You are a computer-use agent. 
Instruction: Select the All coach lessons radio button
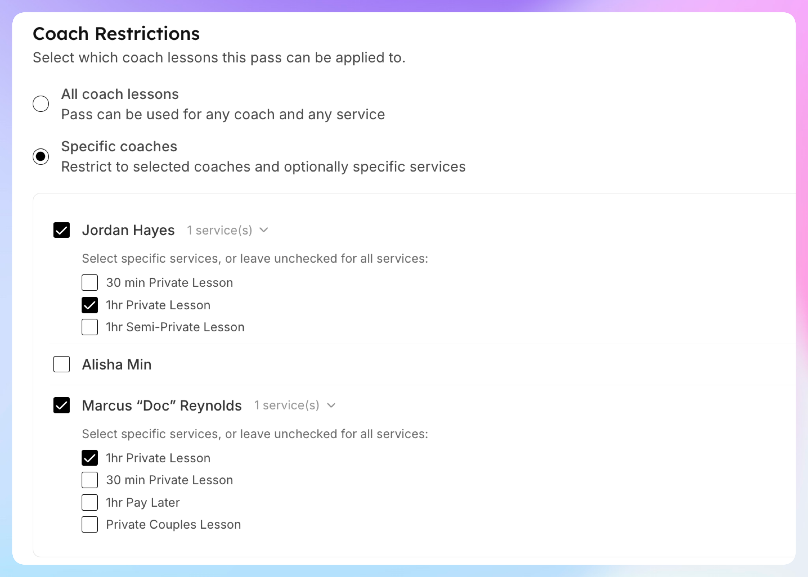41,104
